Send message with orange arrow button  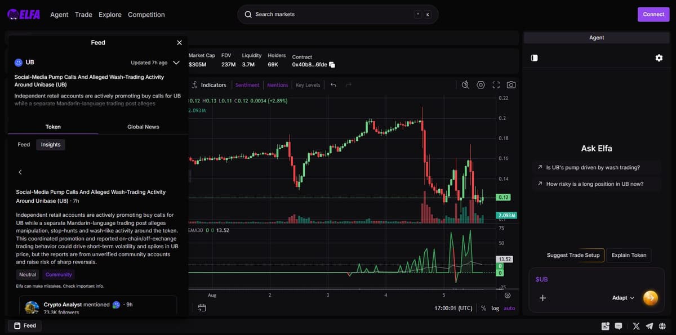(650, 297)
